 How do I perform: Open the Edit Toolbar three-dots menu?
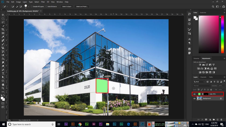[3, 92]
